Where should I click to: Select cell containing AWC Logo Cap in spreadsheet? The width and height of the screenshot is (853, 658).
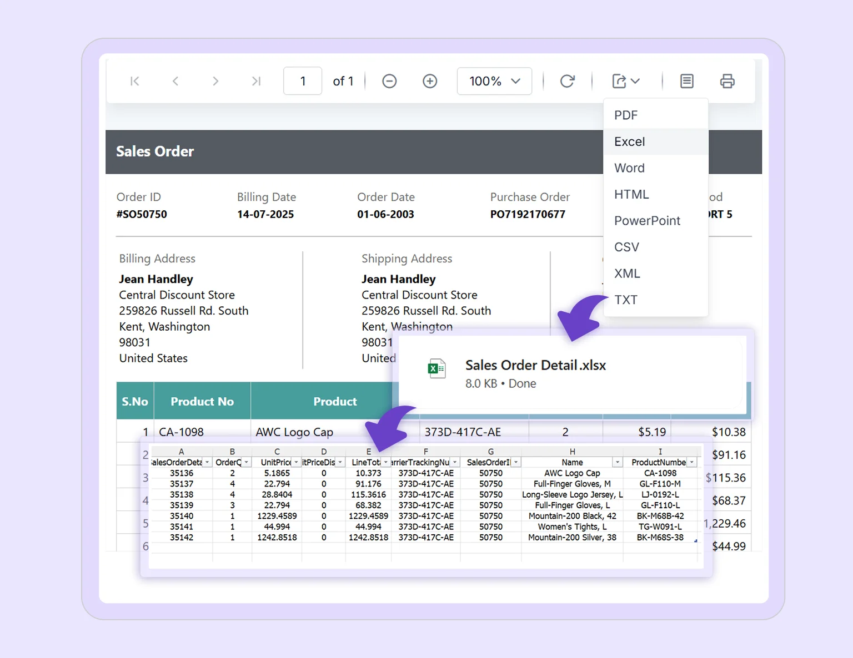(572, 473)
